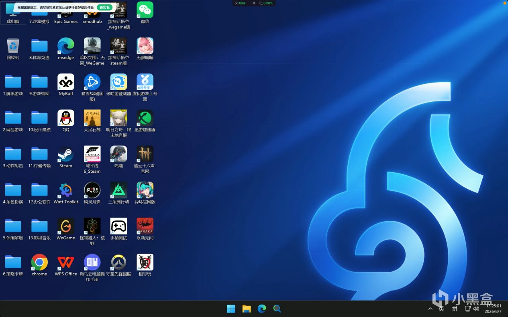The image size is (508, 317).
Task: Open the 5.休闲解谜 folder
Action: pyautogui.click(x=13, y=226)
